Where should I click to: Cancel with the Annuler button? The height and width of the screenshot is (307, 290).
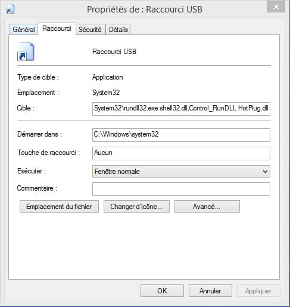[x=210, y=291]
